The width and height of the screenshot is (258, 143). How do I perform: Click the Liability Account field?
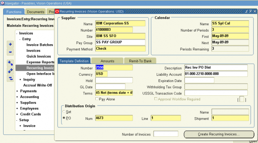click(x=216, y=73)
